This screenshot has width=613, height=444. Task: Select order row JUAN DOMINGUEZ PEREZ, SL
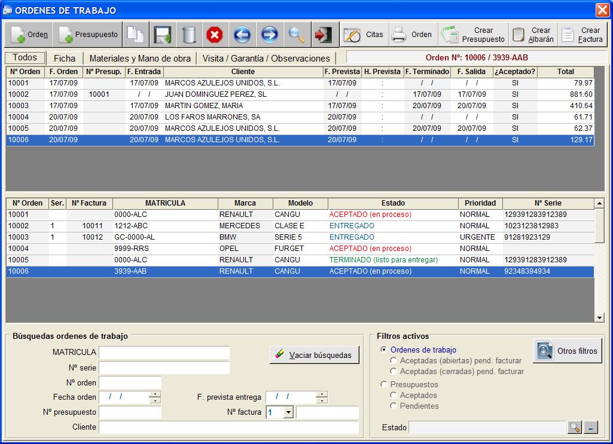pyautogui.click(x=300, y=94)
